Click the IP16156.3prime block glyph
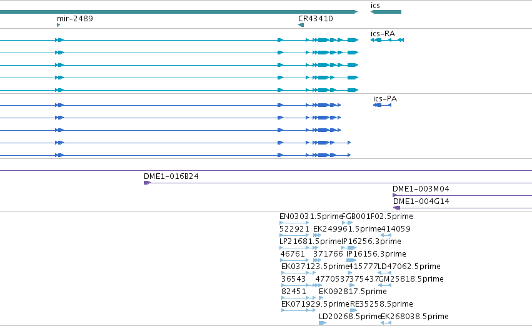Screen dimensions: 532x326 tap(351, 260)
